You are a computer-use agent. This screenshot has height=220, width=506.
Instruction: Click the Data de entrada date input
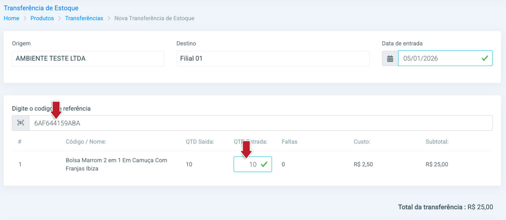pos(439,58)
